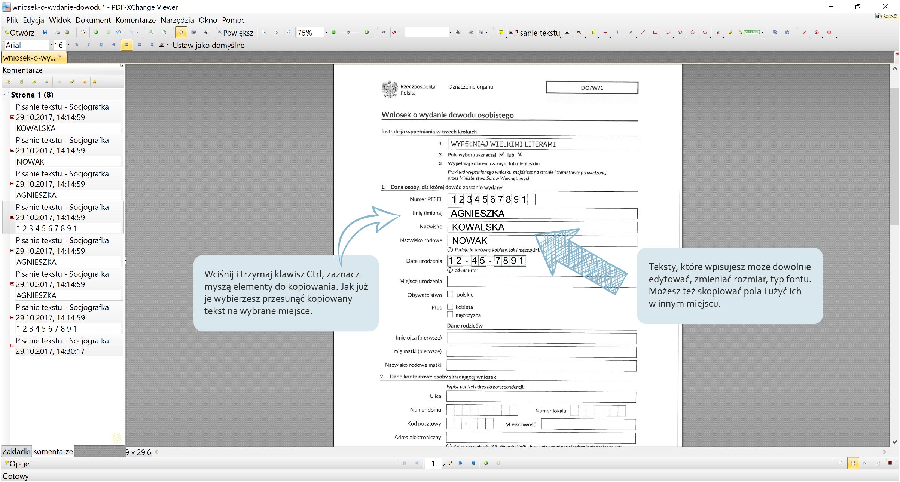The image size is (900, 482).
Task: Open the font size 16 dropdown
Action: [68, 45]
